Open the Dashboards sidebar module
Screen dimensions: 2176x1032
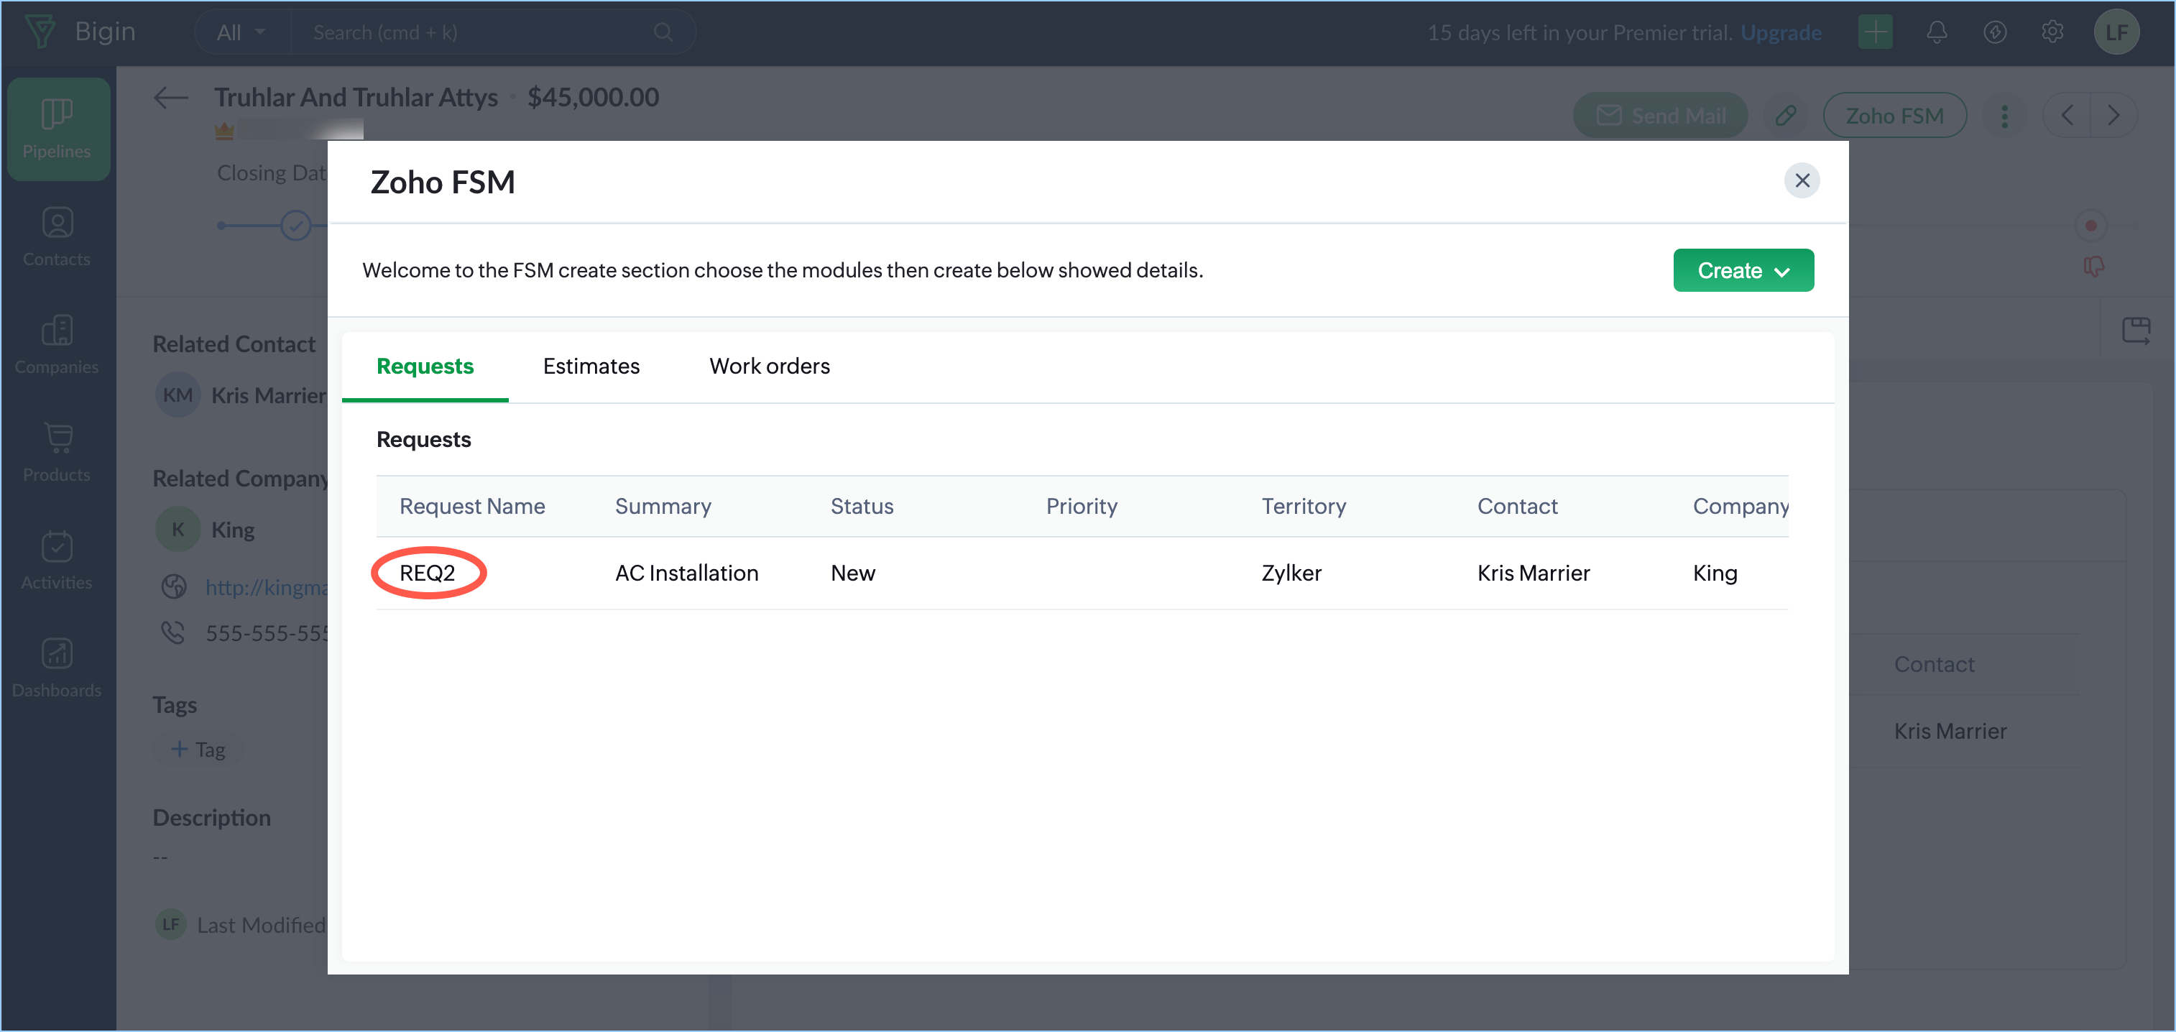57,669
